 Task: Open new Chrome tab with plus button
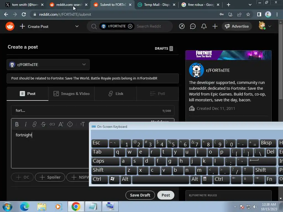pyautogui.click(x=229, y=5)
